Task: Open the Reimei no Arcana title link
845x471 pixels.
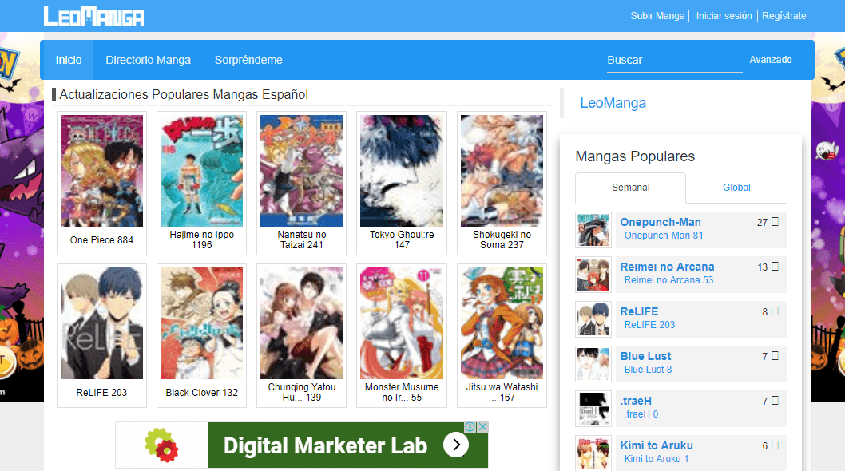Action: click(x=667, y=267)
